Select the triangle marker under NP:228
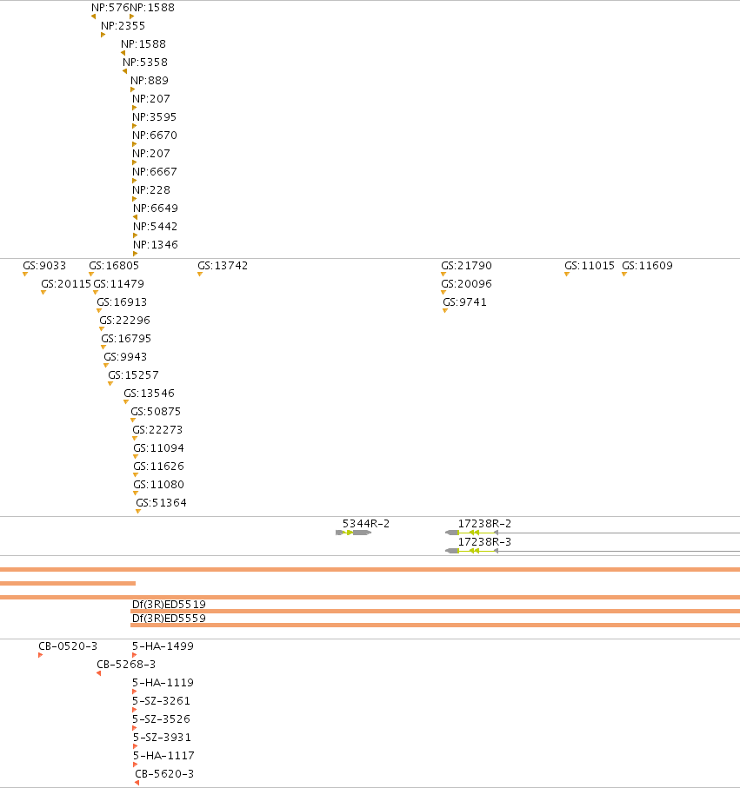 (x=134, y=199)
